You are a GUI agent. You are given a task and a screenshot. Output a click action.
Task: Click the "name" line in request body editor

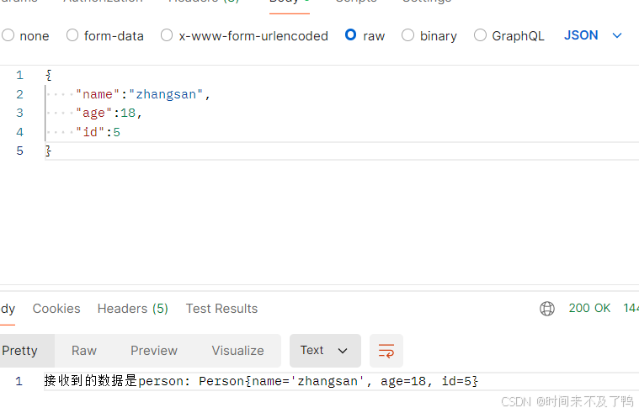tap(143, 94)
